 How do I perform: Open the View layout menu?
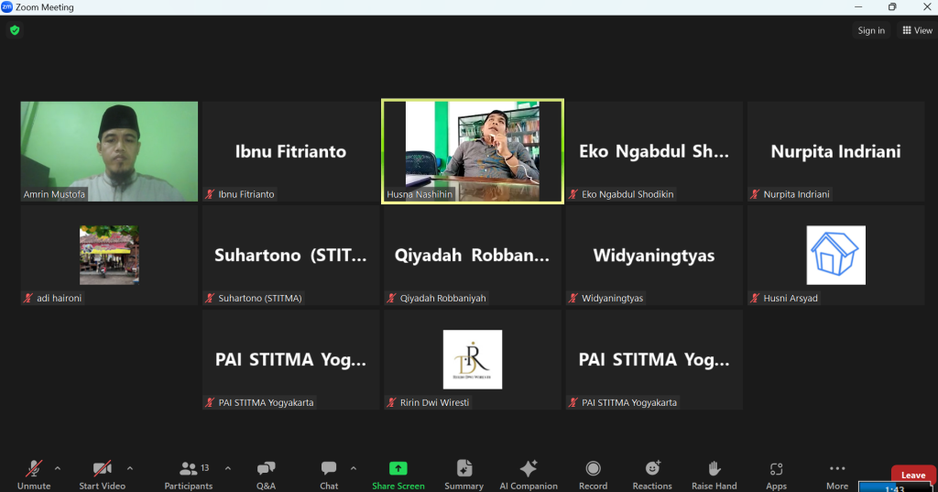pyautogui.click(x=917, y=30)
